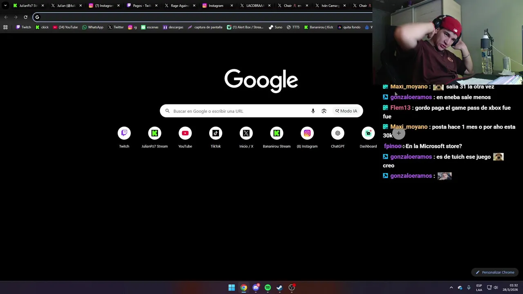Click the emote in gonzaloeramos's last message
This screenshot has width=523, height=294.
pyautogui.click(x=445, y=176)
